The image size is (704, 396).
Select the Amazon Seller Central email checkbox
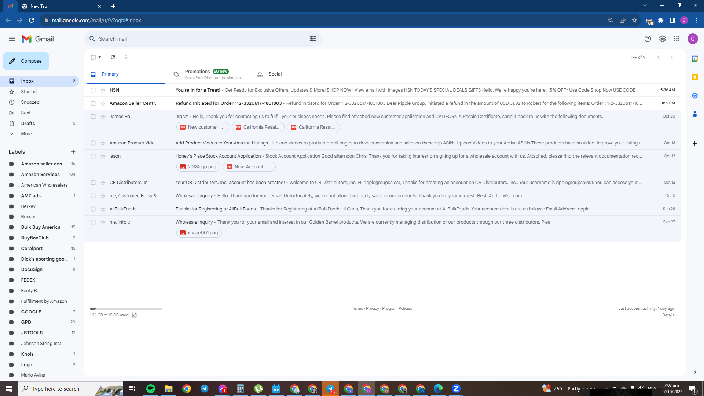coord(93,103)
